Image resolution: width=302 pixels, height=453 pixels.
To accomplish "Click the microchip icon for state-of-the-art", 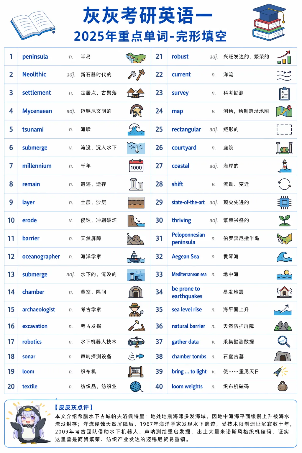I will [x=285, y=203].
